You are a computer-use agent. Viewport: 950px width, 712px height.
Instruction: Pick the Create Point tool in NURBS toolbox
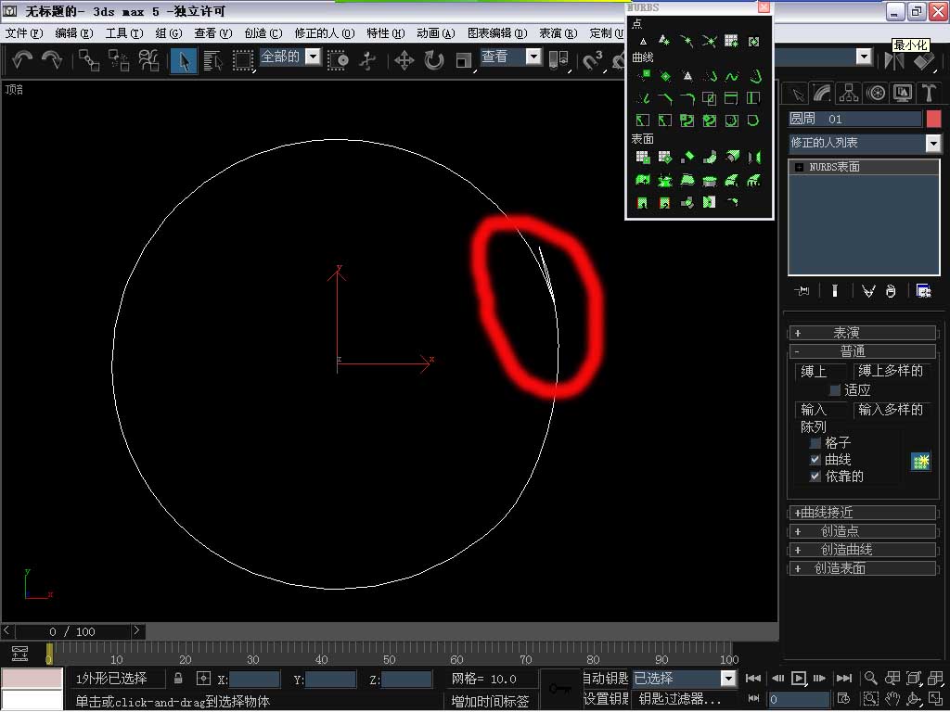(x=643, y=41)
